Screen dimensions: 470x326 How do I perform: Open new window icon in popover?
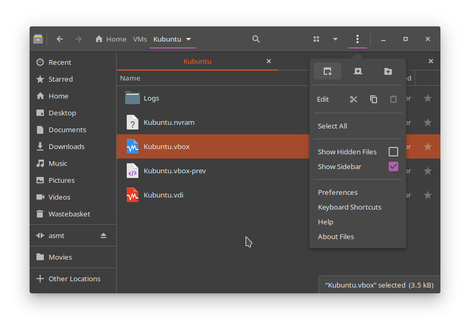(327, 72)
